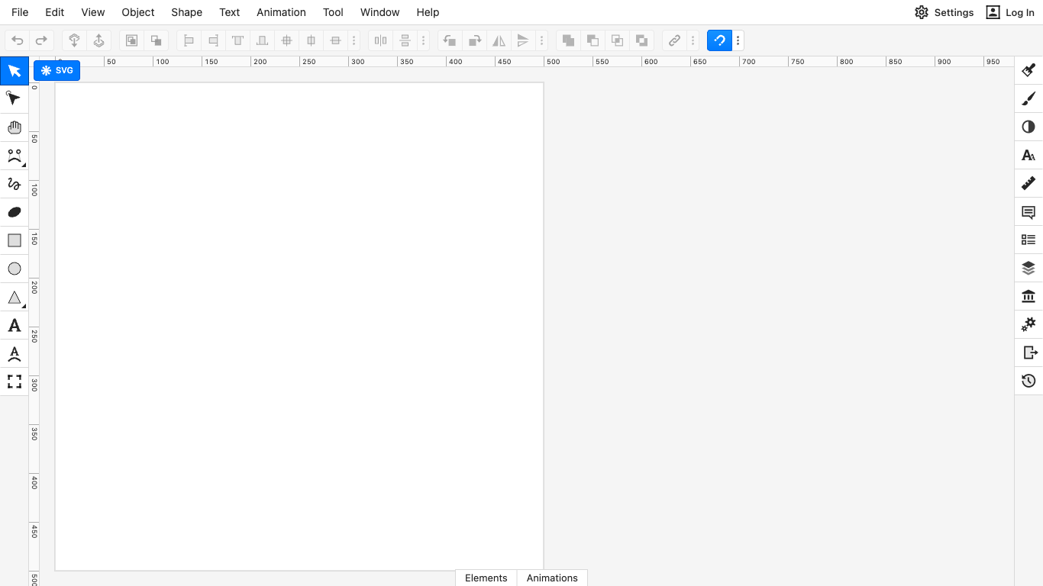Open the Library panel
Screen dimensions: 1043x586
pos(1028,296)
